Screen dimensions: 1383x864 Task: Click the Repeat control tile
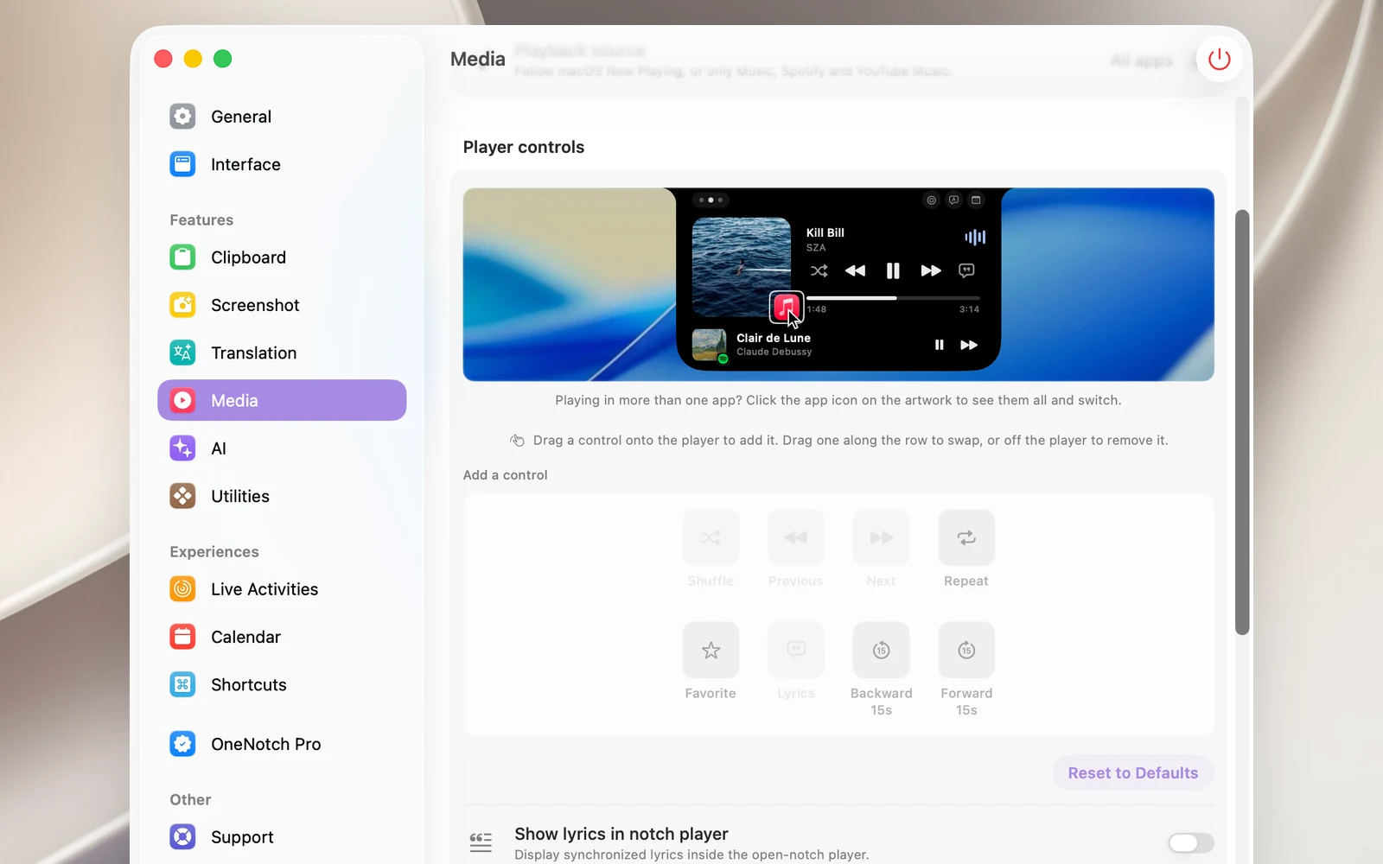tap(966, 537)
